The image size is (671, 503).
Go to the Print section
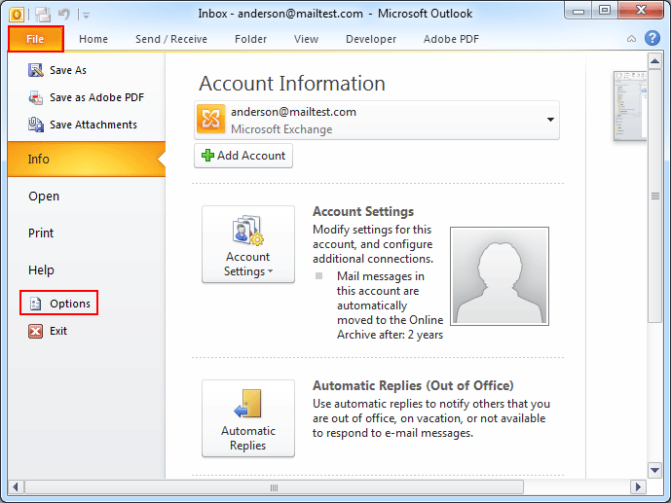point(41,233)
